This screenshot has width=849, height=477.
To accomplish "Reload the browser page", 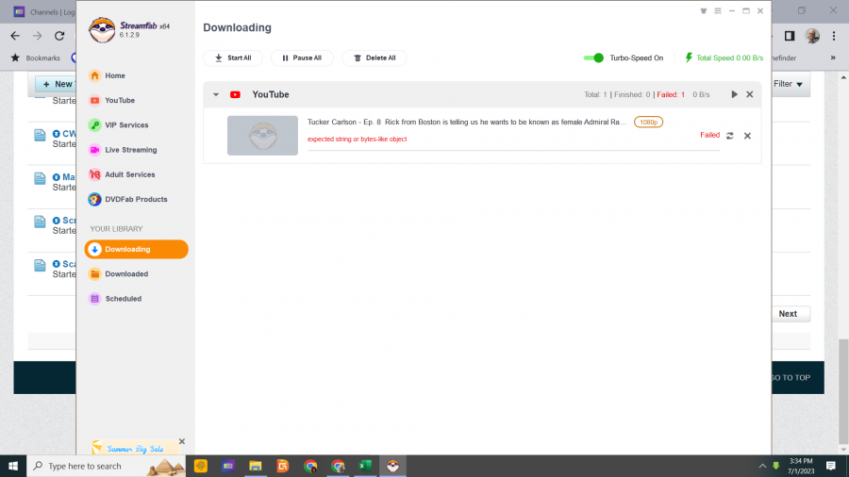I will 59,36.
